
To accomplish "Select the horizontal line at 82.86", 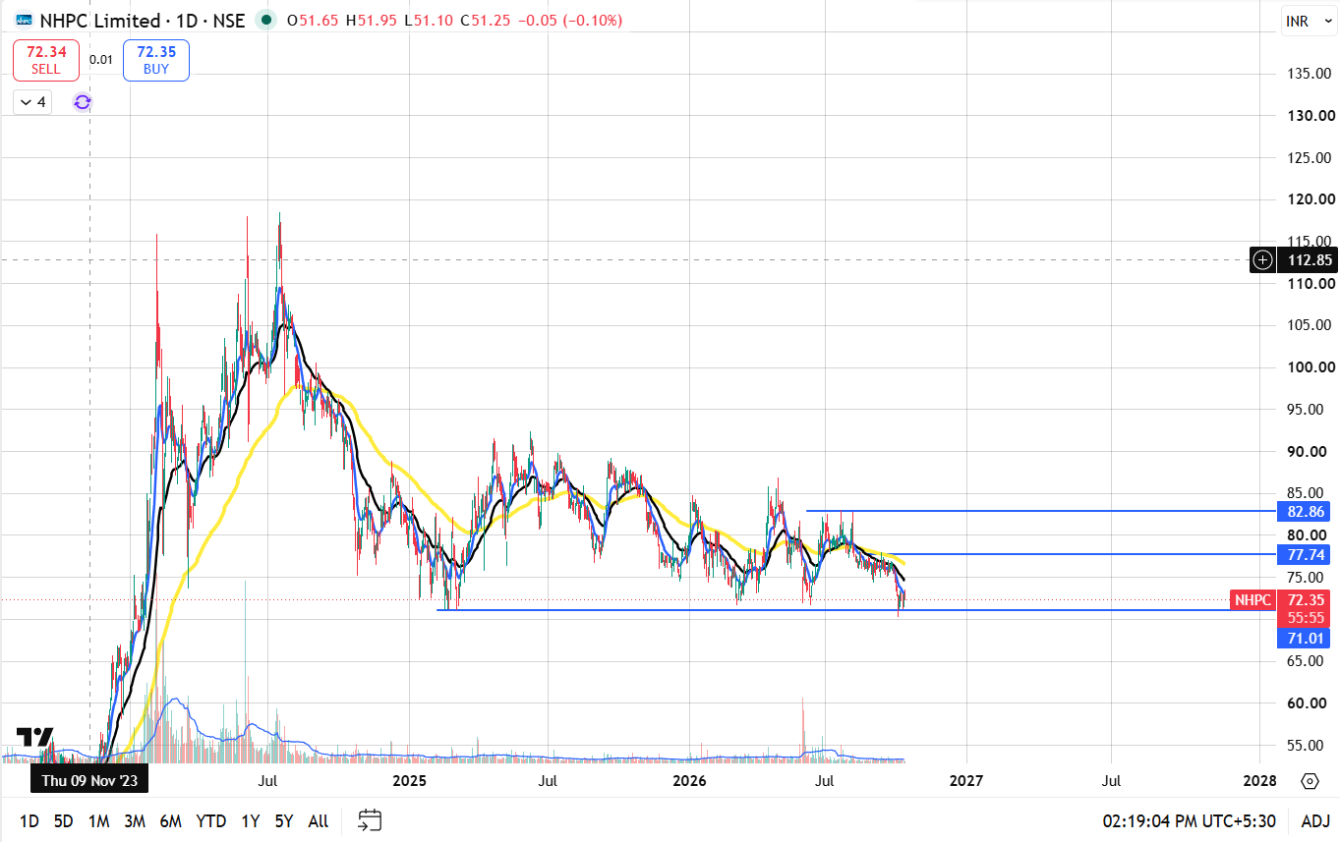I will pyautogui.click(x=1040, y=511).
